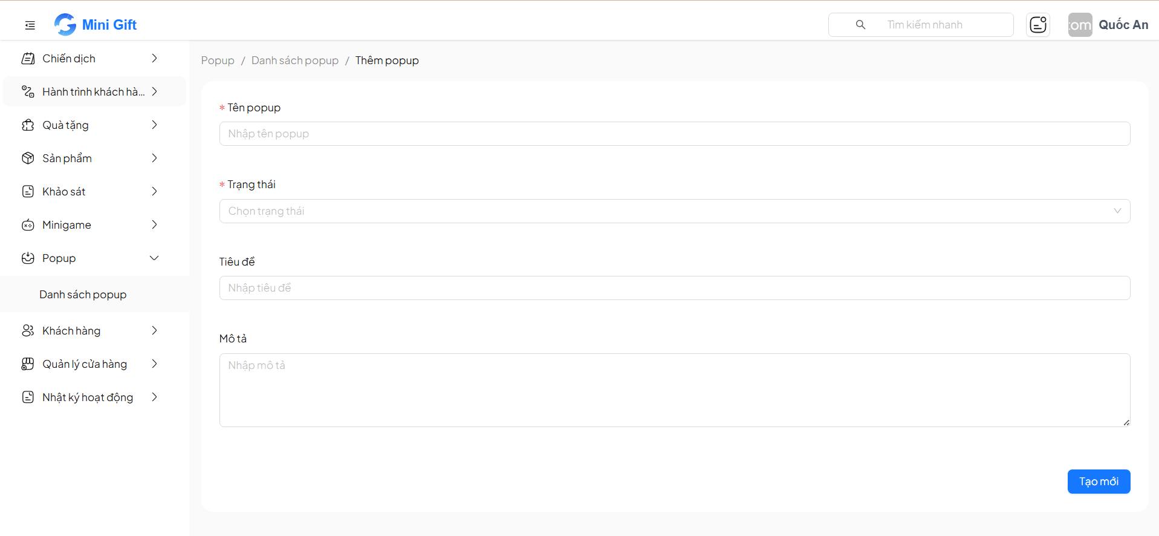Go to Danh sách popup breadcrumb link
The height and width of the screenshot is (536, 1159).
tap(295, 60)
